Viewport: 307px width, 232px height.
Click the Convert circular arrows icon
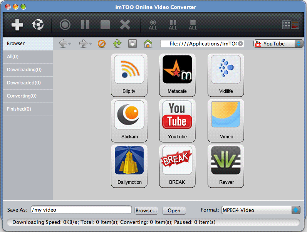[38, 25]
